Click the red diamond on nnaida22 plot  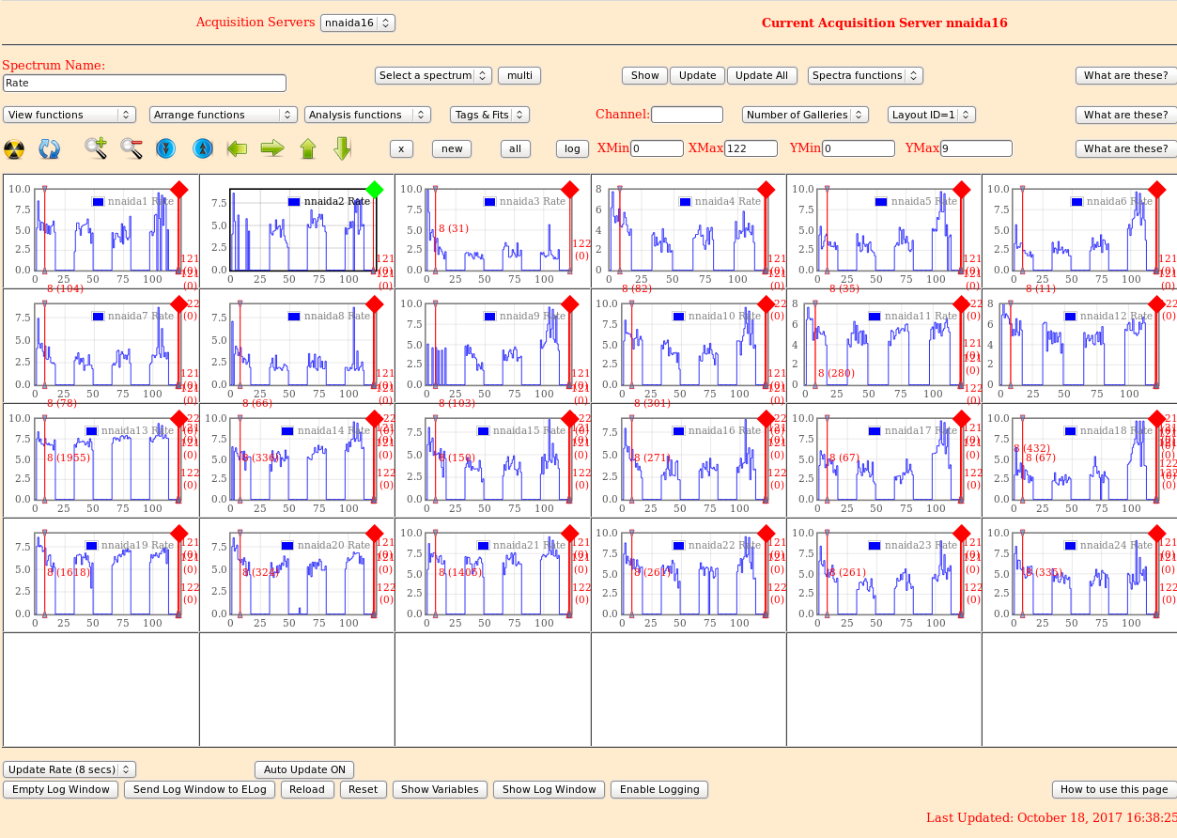point(766,534)
